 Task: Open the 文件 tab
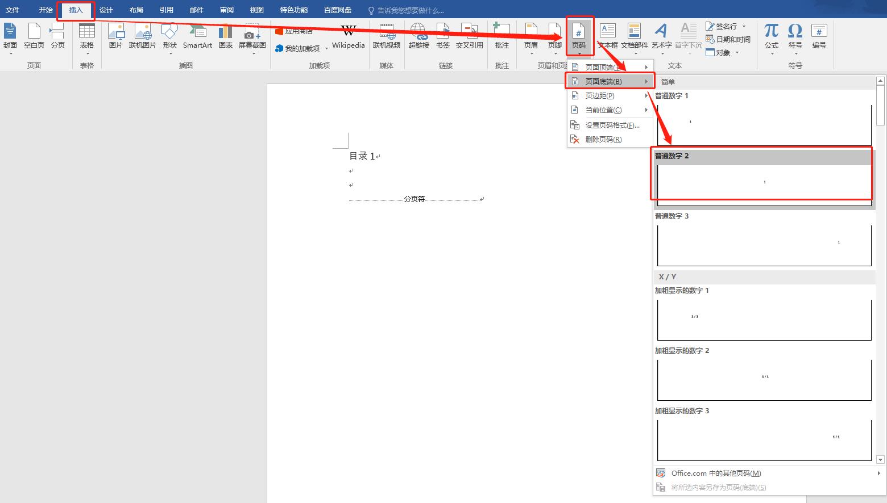click(x=13, y=10)
